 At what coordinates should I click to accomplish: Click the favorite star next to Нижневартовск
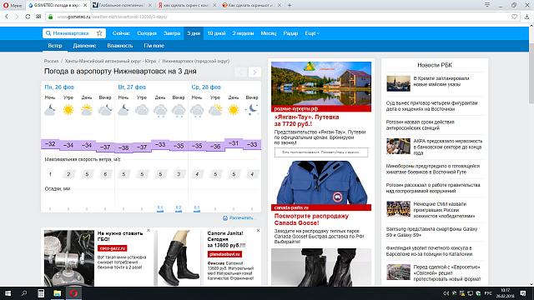pos(99,33)
